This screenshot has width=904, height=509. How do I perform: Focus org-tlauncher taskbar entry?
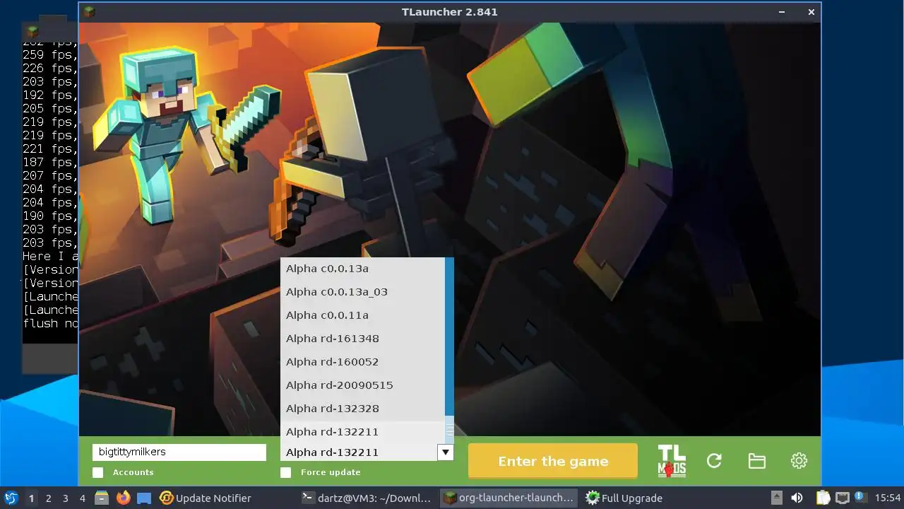coord(509,498)
